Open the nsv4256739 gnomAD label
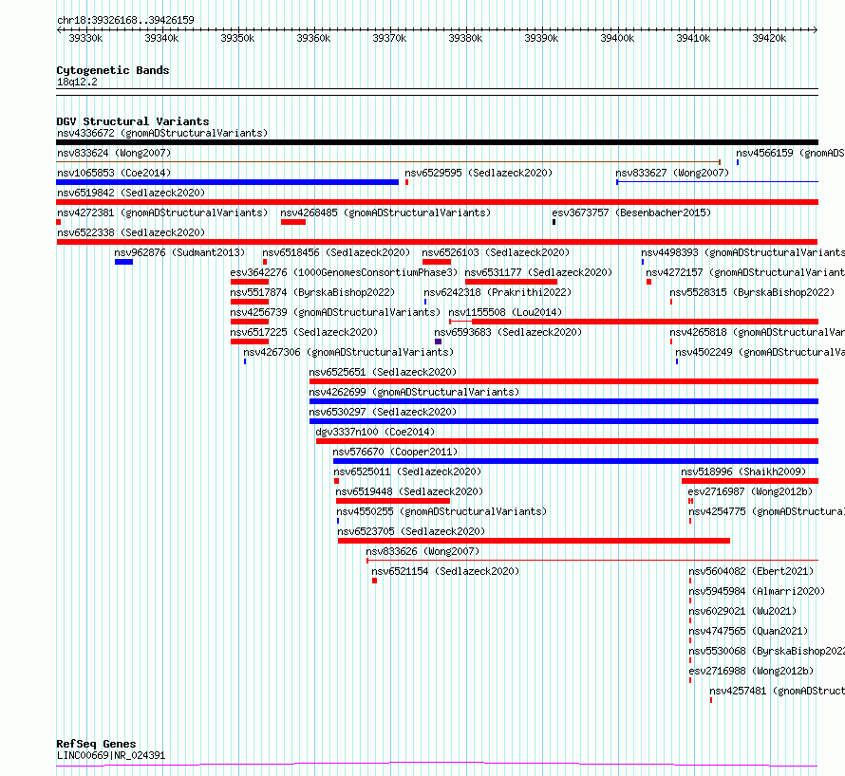 coord(335,312)
